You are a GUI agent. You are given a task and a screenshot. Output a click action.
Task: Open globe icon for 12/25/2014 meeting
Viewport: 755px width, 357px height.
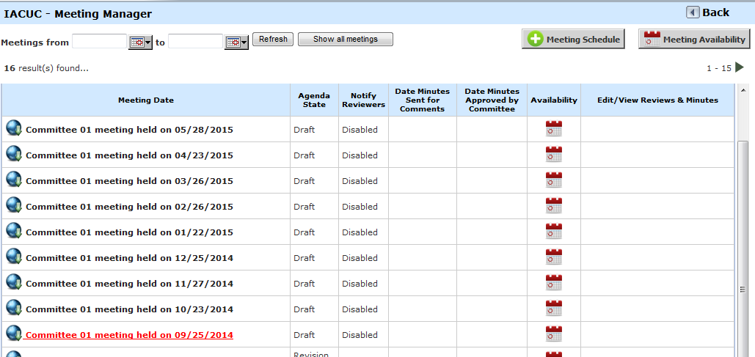[x=14, y=256]
